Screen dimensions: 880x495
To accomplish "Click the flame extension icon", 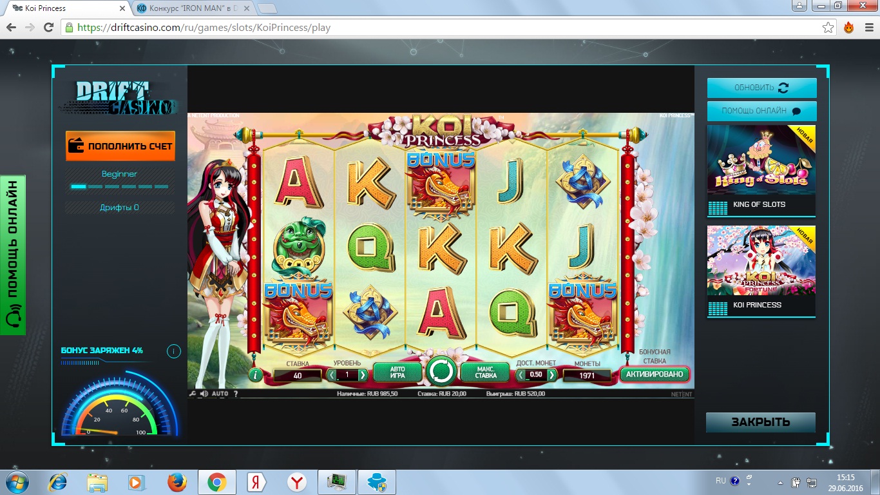I will click(848, 28).
